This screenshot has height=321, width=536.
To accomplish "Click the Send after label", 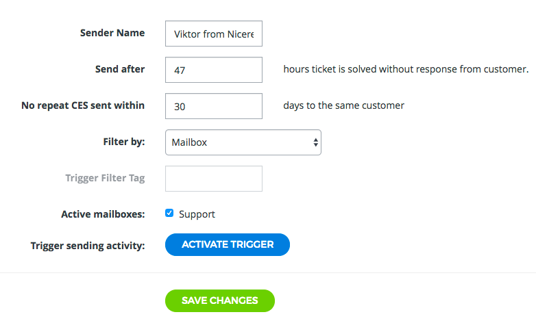I will 120,69.
